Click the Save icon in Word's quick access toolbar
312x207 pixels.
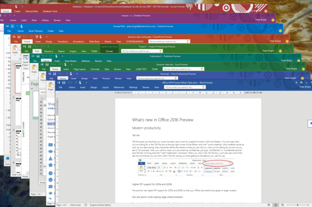64,82
